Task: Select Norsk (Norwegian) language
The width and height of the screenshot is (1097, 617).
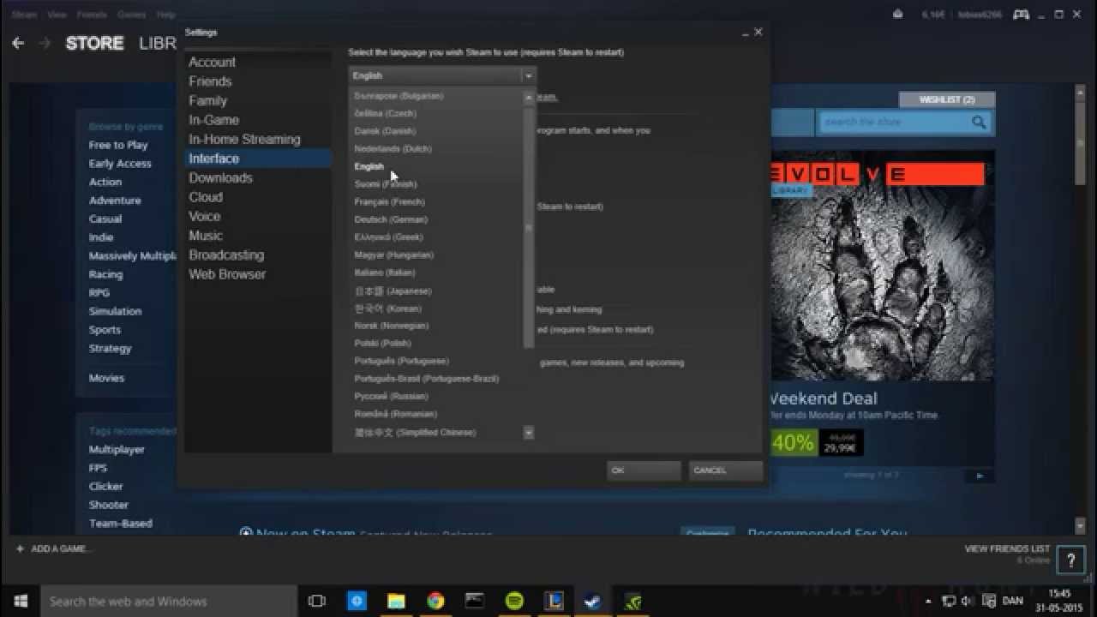Action: coord(392,326)
